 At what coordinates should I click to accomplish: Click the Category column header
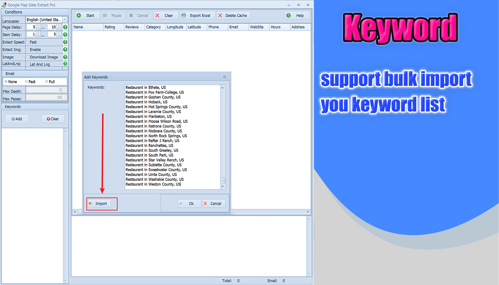click(155, 27)
